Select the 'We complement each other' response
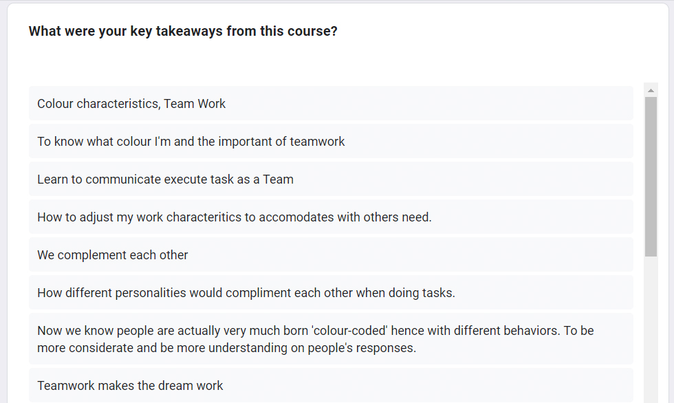Image resolution: width=674 pixels, height=403 pixels. [x=331, y=254]
